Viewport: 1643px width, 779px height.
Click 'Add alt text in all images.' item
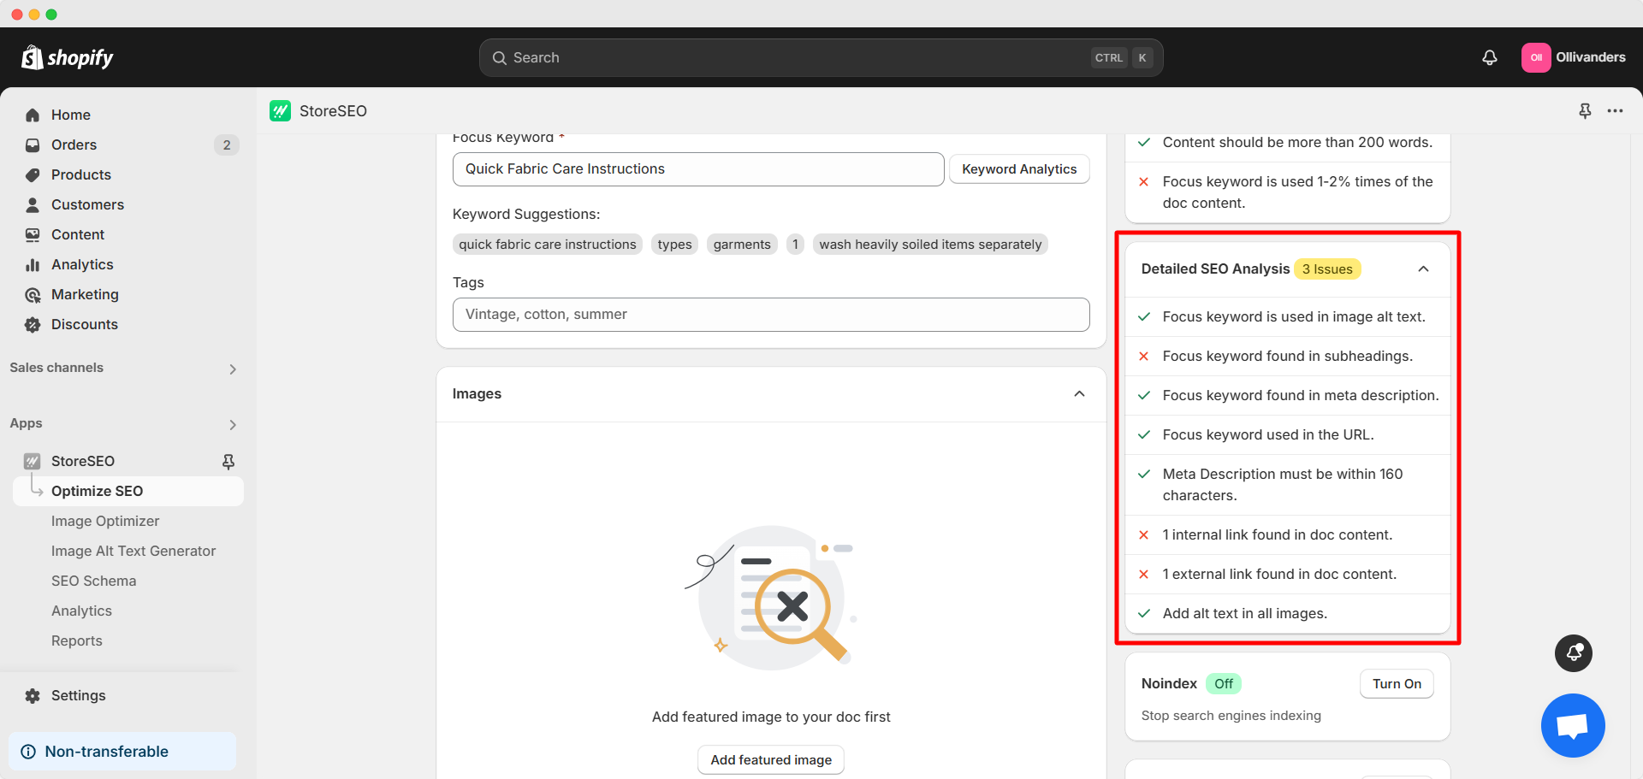(x=1287, y=613)
